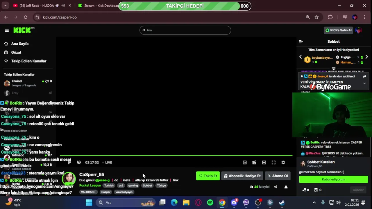Show previous top gifters
Image resolution: width=372 pixels, height=209 pixels.
pyautogui.click(x=301, y=57)
